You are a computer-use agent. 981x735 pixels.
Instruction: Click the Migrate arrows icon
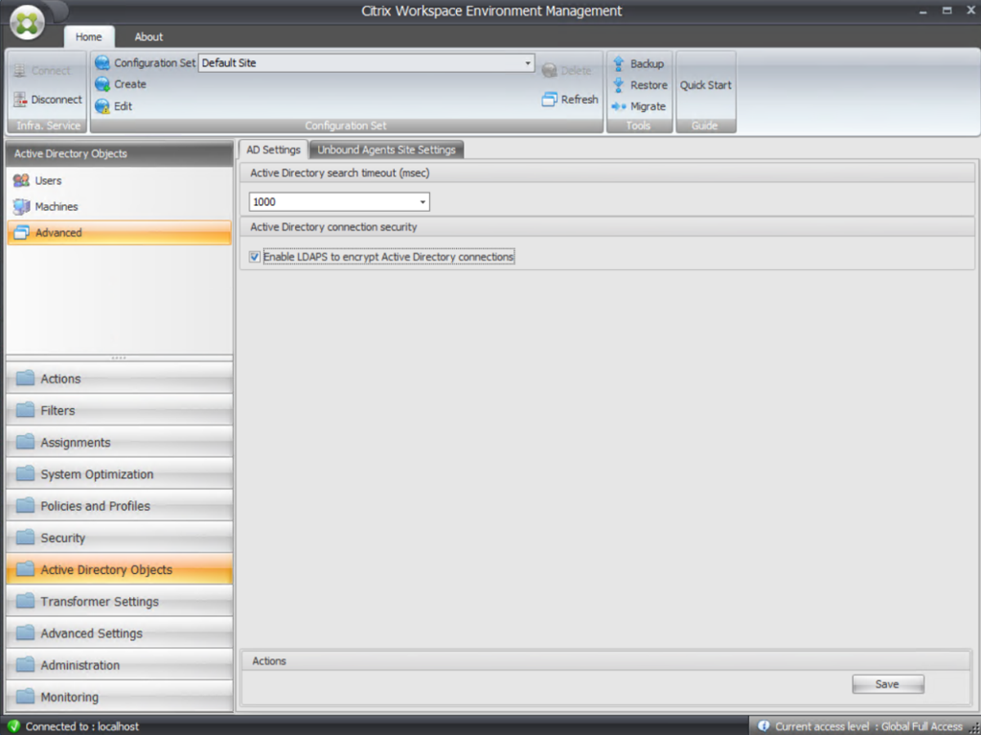tap(619, 106)
